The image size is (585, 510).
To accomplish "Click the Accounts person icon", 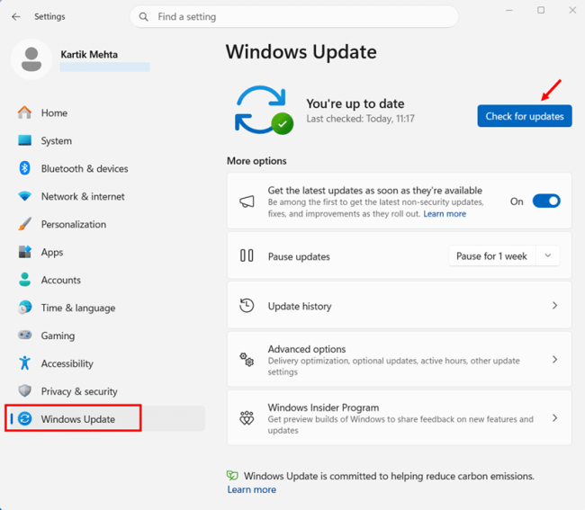I will tap(24, 280).
